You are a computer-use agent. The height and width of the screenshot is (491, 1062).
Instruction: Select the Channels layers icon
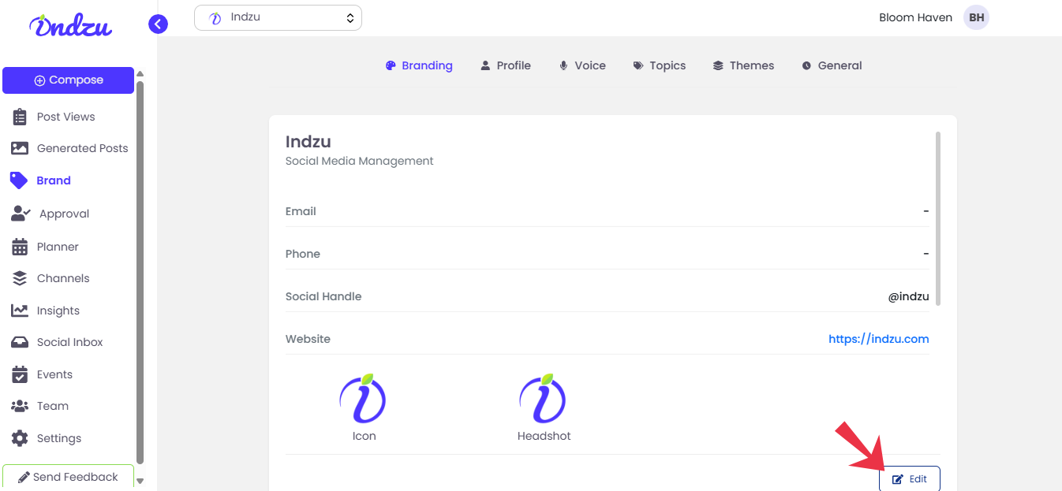20,278
